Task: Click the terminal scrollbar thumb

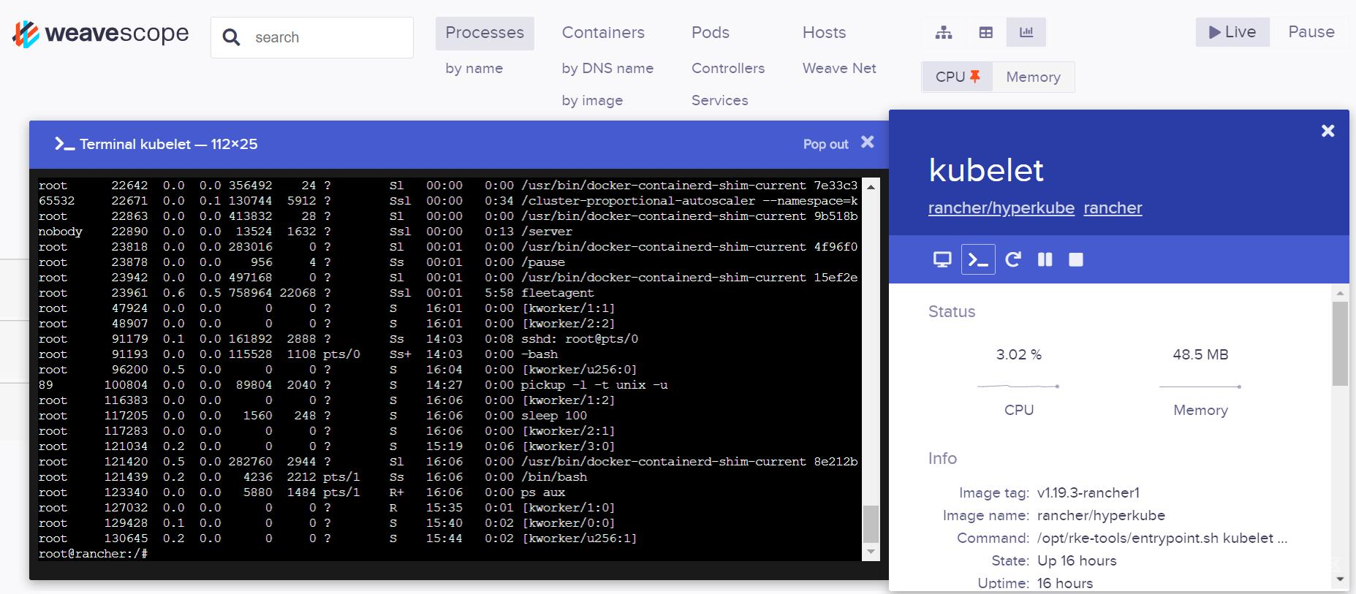Action: (871, 524)
